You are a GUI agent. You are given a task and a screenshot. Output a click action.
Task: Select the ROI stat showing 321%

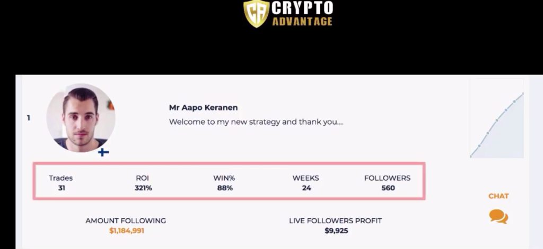click(143, 183)
